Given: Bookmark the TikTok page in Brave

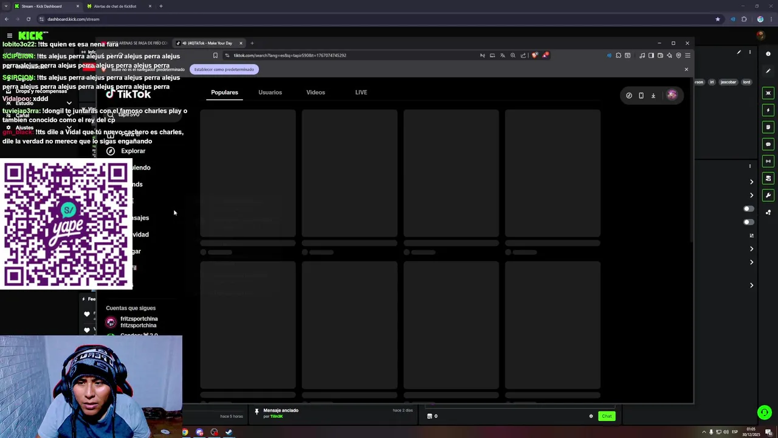Looking at the screenshot, I should click(x=215, y=55).
